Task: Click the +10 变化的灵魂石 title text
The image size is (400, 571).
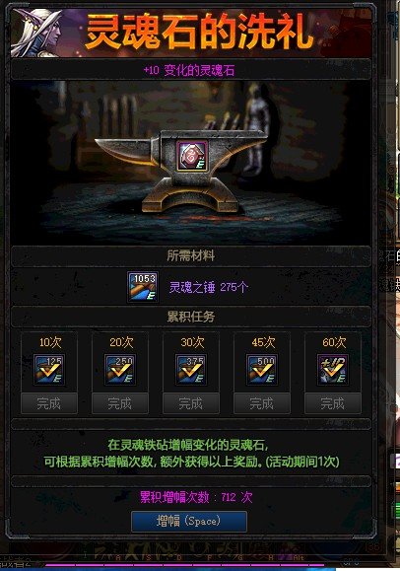Action: pyautogui.click(x=189, y=70)
